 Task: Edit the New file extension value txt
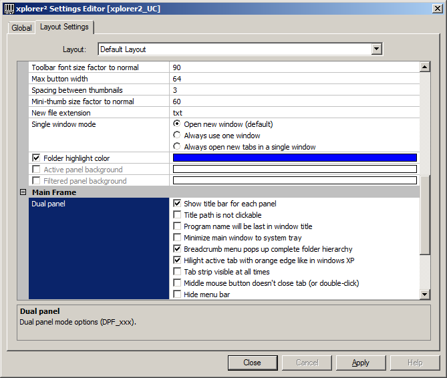click(295, 113)
